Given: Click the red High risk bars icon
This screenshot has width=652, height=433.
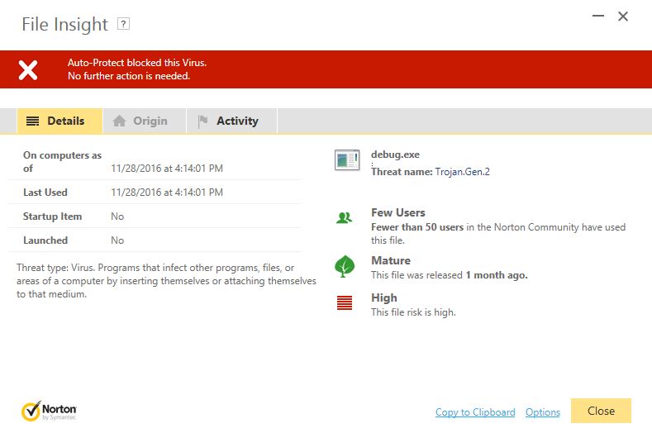Looking at the screenshot, I should [345, 302].
